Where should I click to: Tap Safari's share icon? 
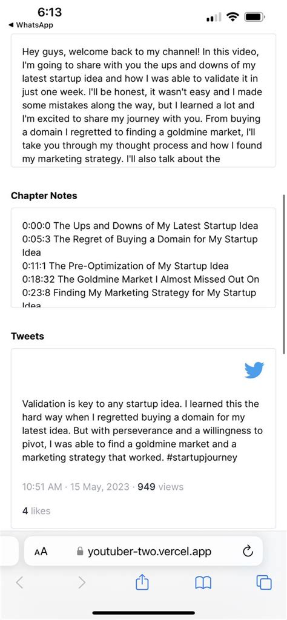pos(142,582)
